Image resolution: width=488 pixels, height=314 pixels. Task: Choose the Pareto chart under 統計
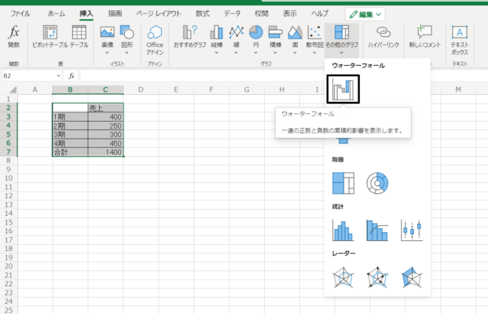coord(377,230)
